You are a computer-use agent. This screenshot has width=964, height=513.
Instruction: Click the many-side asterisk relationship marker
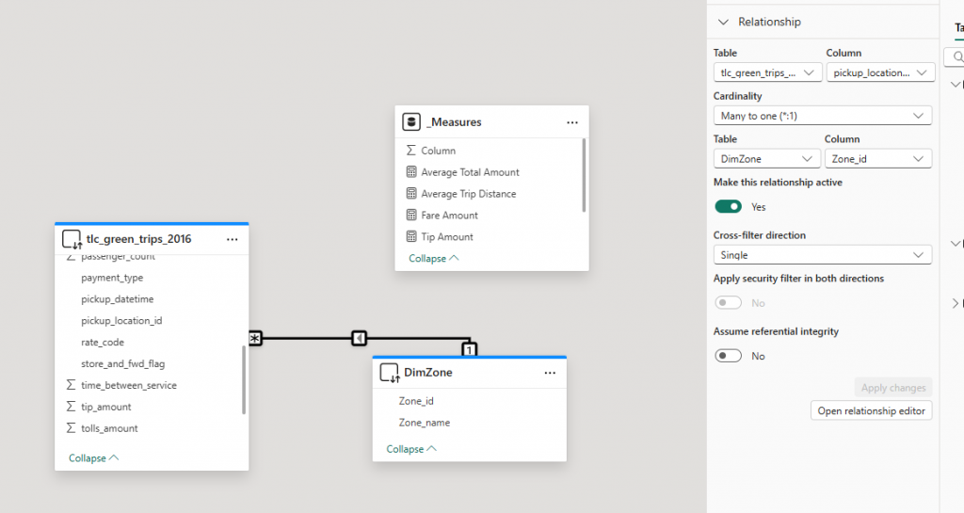pos(255,338)
